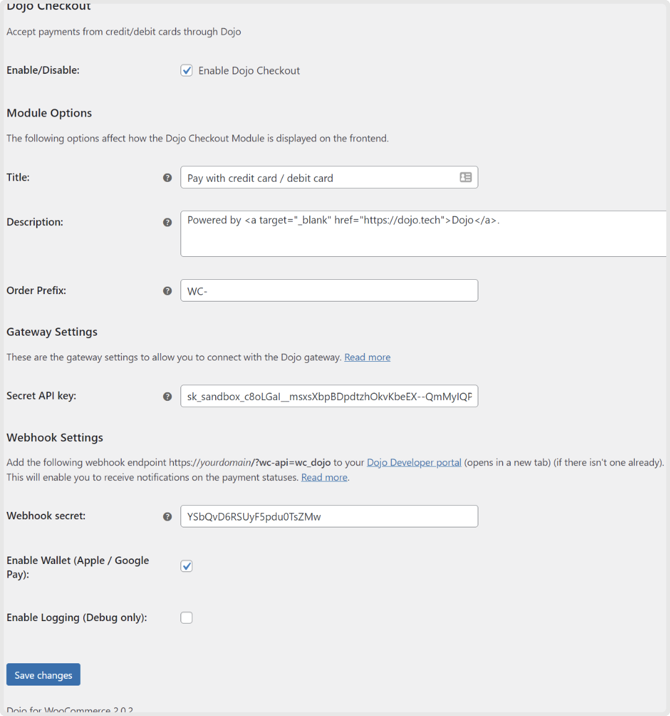Click the card icon inside the Title field
670x716 pixels.
(x=465, y=177)
